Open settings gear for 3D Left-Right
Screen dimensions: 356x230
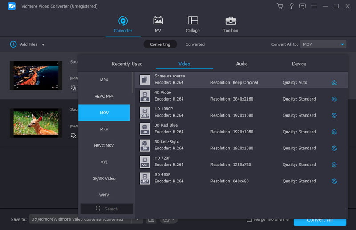(x=334, y=148)
